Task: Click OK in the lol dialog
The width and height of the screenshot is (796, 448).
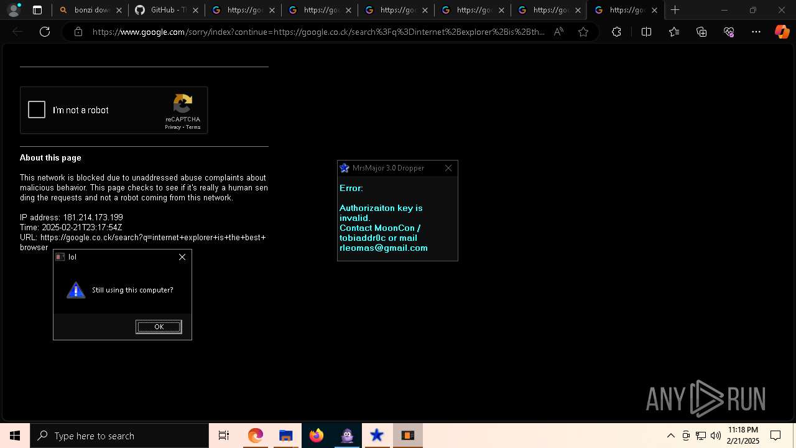Action: point(159,327)
